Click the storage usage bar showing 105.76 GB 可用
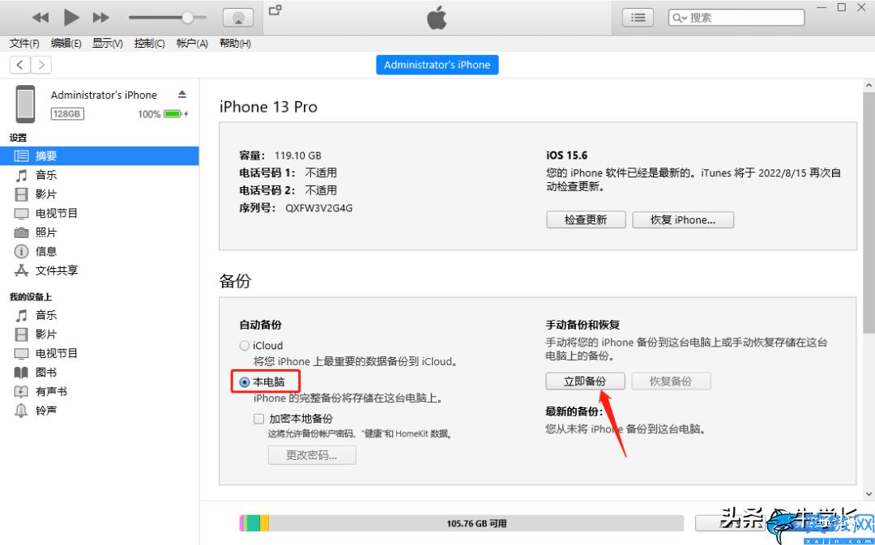 click(x=462, y=523)
